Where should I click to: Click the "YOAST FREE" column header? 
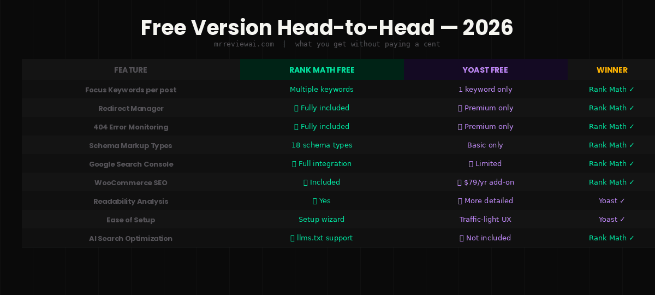coord(485,70)
